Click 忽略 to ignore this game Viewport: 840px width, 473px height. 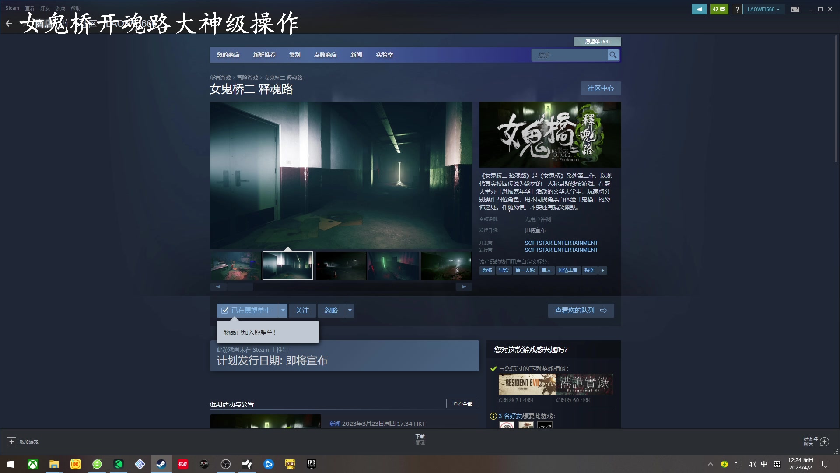coord(331,310)
